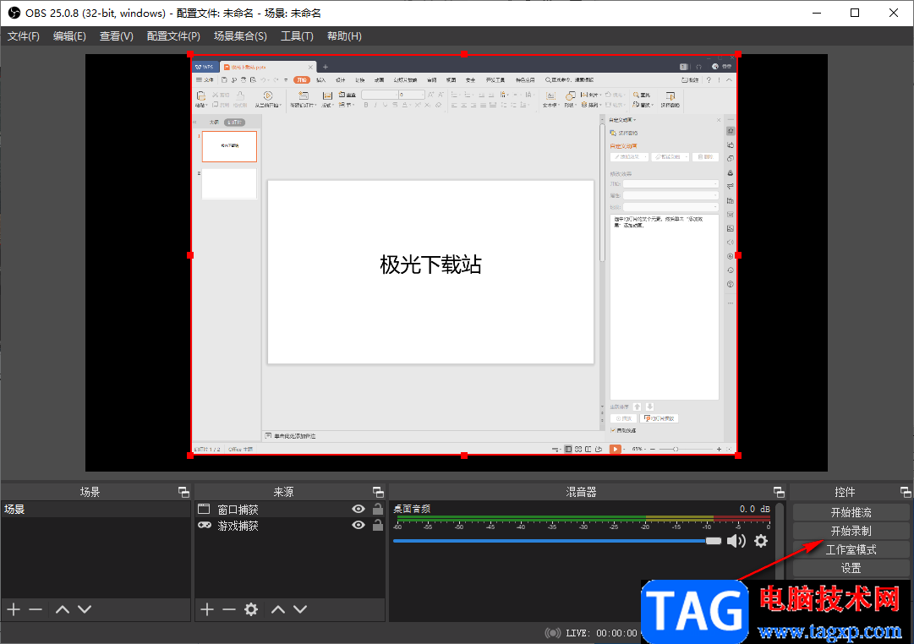This screenshot has height=644, width=914.
Task: Add a new source with plus icon
Action: 207,609
